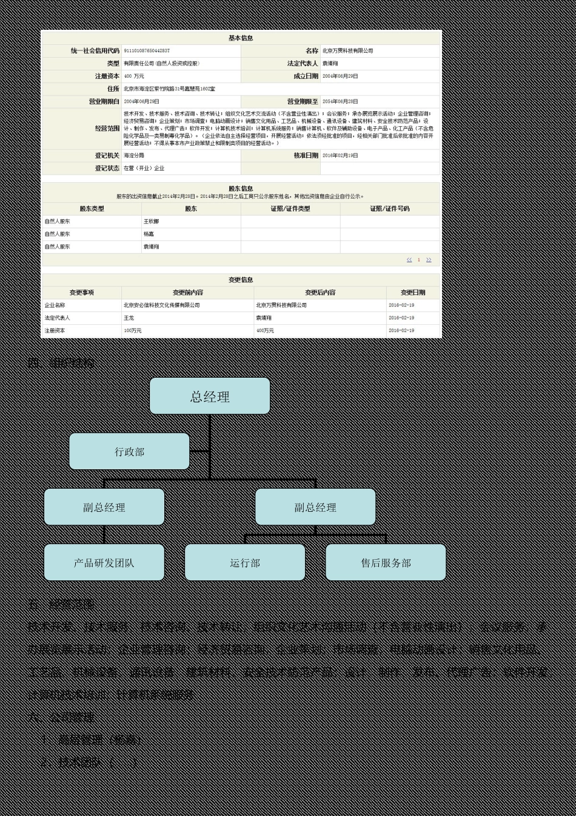Click the 售后服务部 box
This screenshot has width=576, height=816.
[x=386, y=562]
